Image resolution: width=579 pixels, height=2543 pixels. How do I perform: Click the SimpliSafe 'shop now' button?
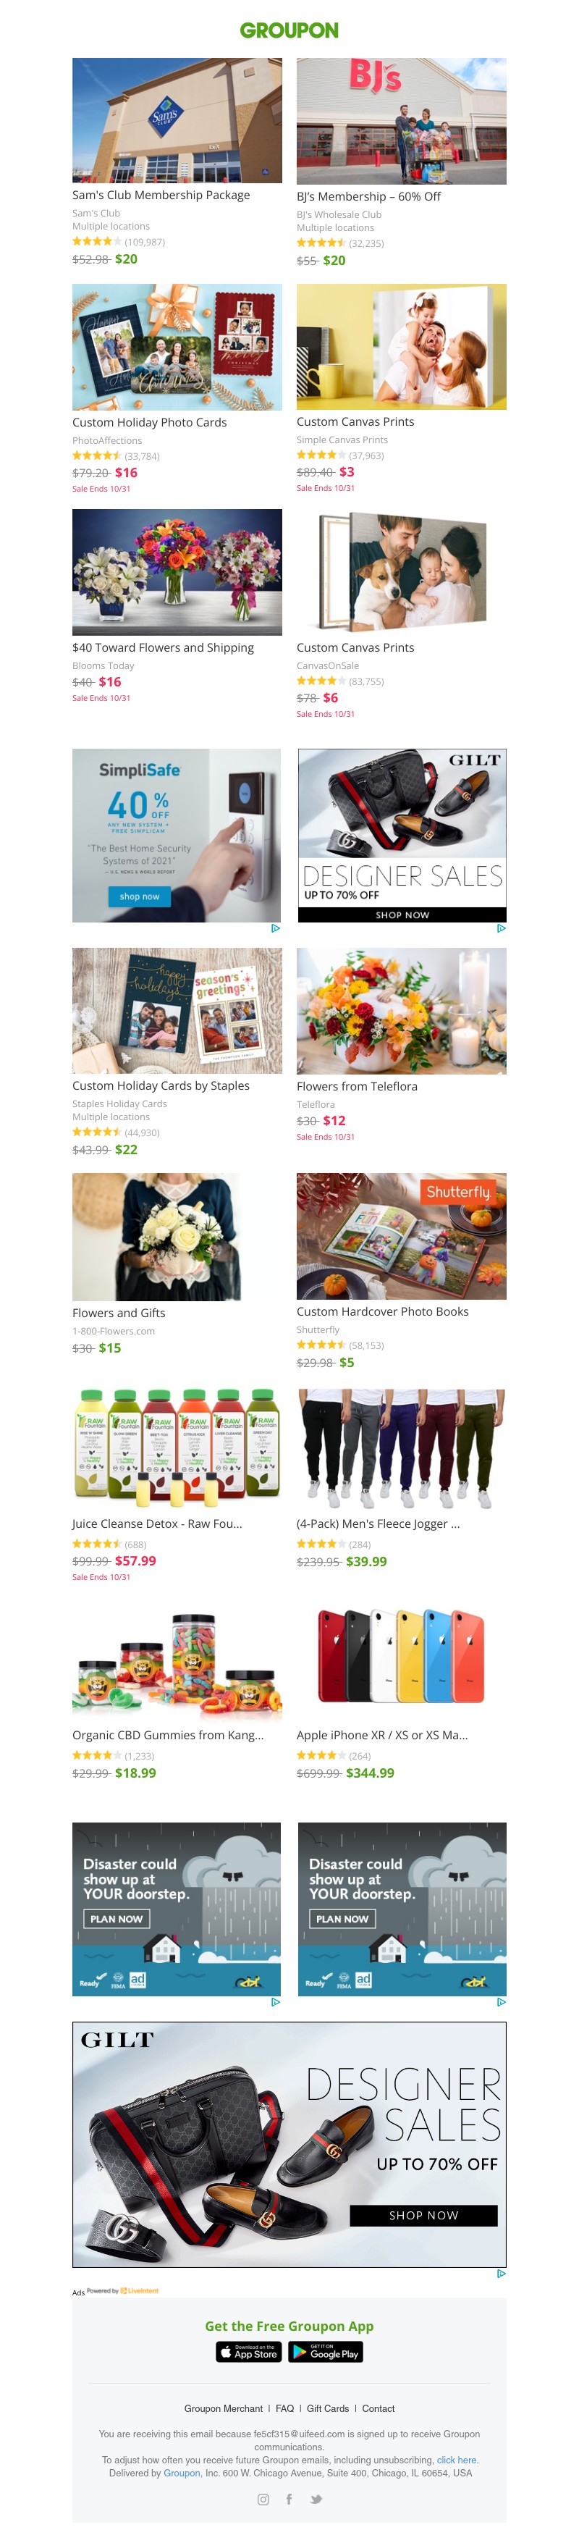coord(139,896)
